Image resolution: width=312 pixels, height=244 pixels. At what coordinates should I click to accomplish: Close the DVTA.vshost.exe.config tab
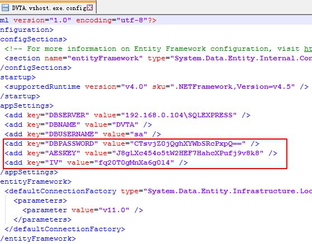click(x=90, y=8)
